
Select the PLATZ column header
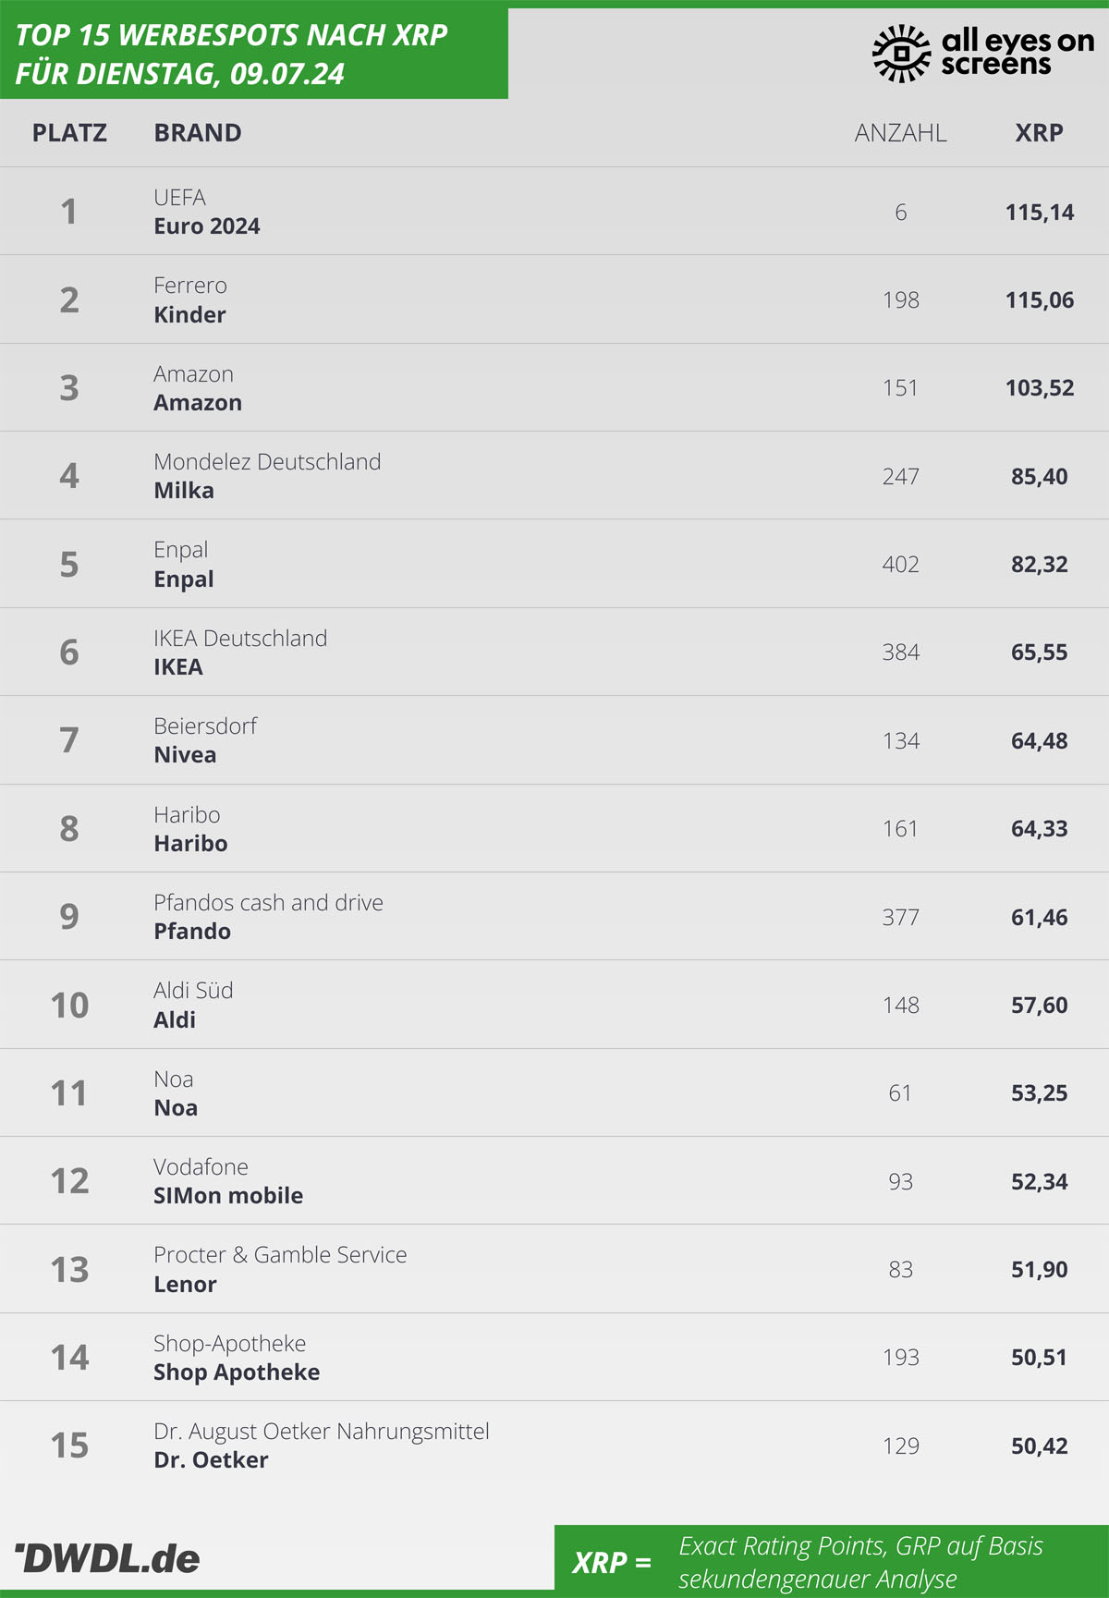coord(69,133)
